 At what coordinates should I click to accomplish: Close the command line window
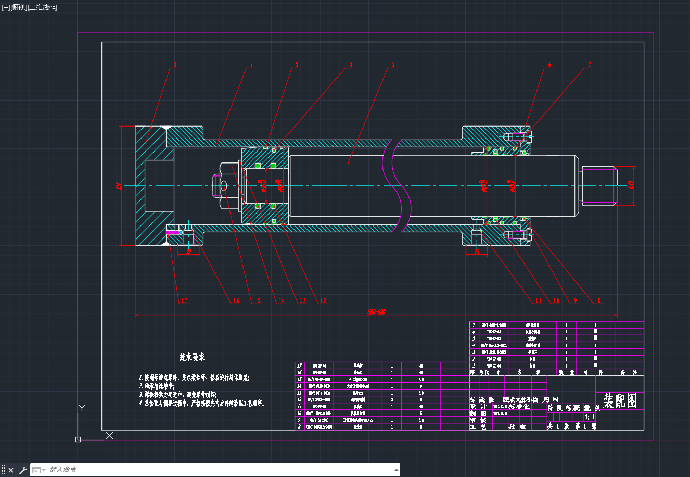coord(11,470)
